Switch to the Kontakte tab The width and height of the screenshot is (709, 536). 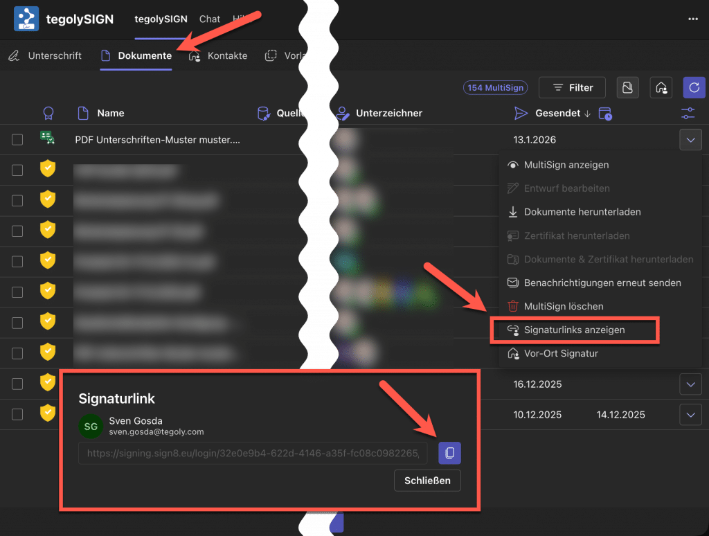coord(218,55)
